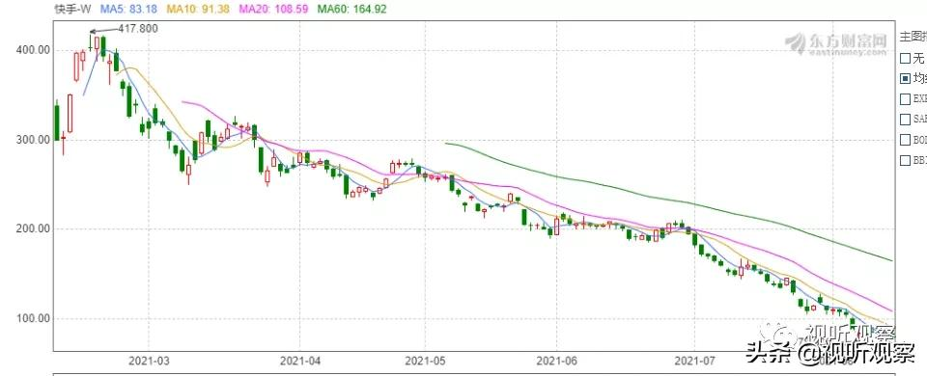
Task: Check the 无 indicator option
Action: pos(905,59)
